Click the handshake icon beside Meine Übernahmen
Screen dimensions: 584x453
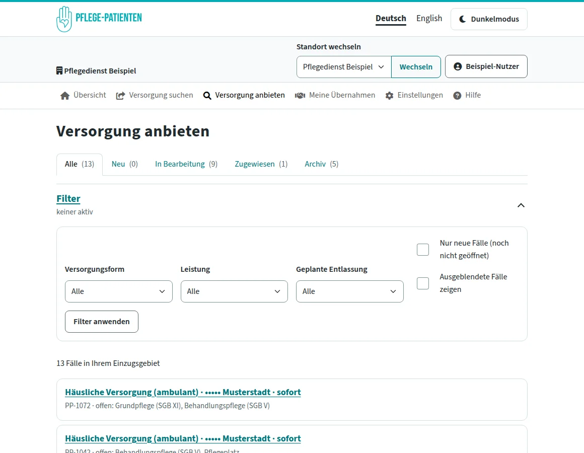pos(300,96)
